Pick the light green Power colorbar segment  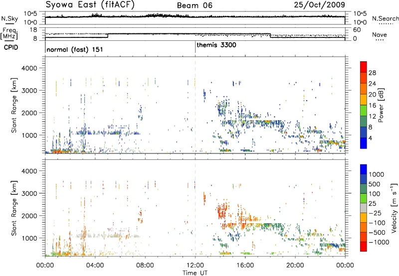pyautogui.click(x=364, y=110)
